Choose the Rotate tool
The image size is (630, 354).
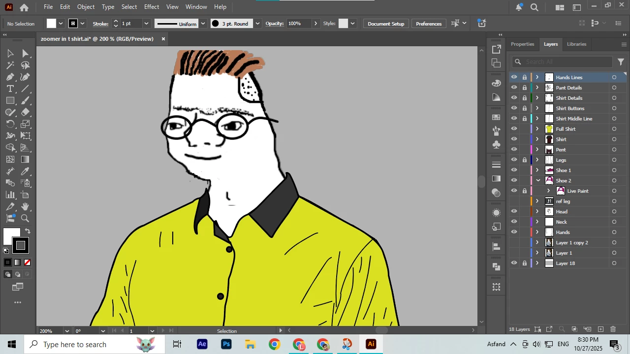click(10, 124)
